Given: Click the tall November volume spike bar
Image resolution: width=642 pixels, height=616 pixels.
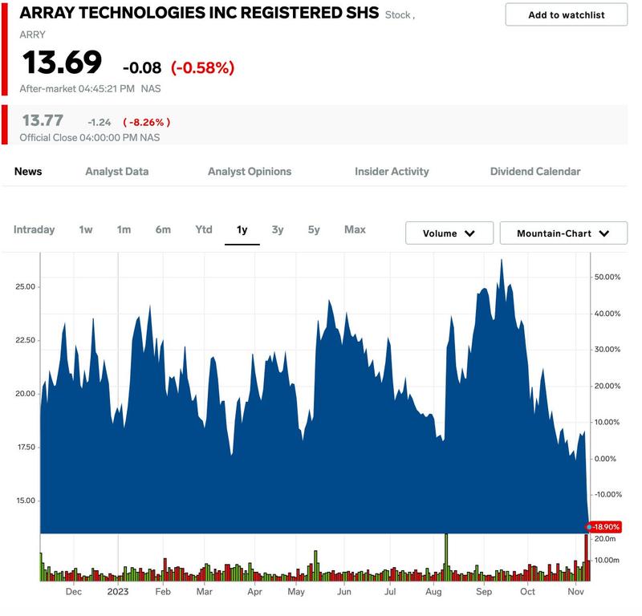Looking at the screenshot, I should [x=587, y=557].
